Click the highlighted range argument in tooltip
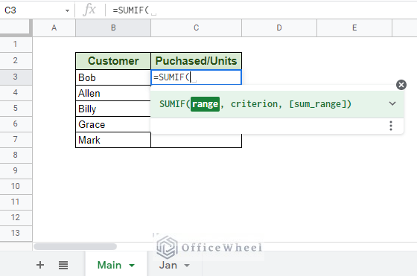Viewport: 417px width, 276px height. pyautogui.click(x=205, y=104)
